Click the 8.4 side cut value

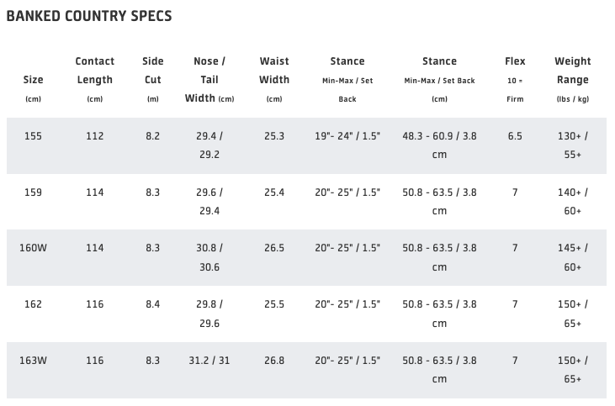point(152,304)
